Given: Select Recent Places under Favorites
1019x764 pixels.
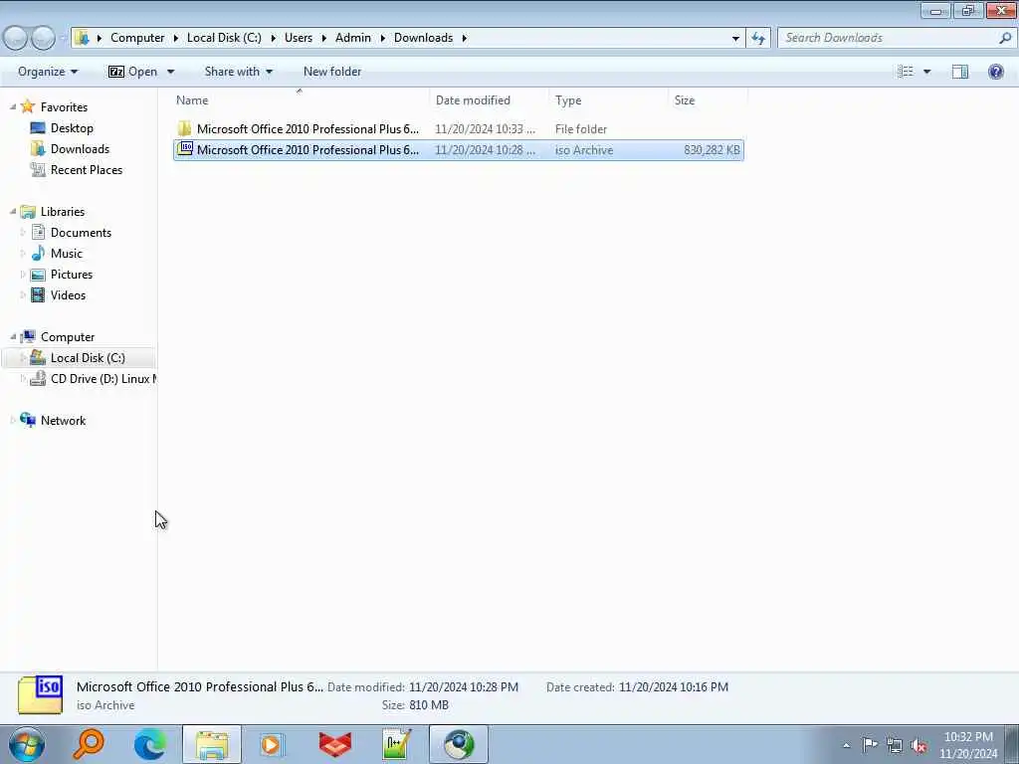Looking at the screenshot, I should click(x=87, y=169).
